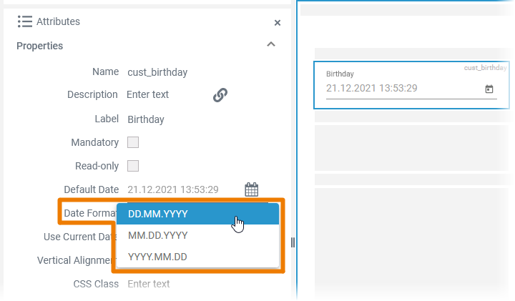Image resolution: width=515 pixels, height=301 pixels.
Task: Click the Default Date input field
Action: coord(172,189)
